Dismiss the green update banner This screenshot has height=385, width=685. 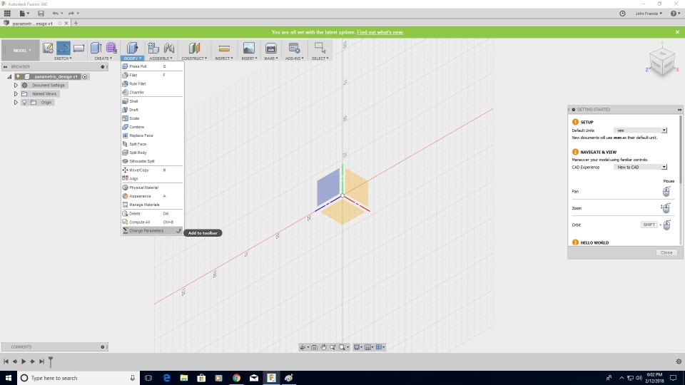click(x=678, y=32)
